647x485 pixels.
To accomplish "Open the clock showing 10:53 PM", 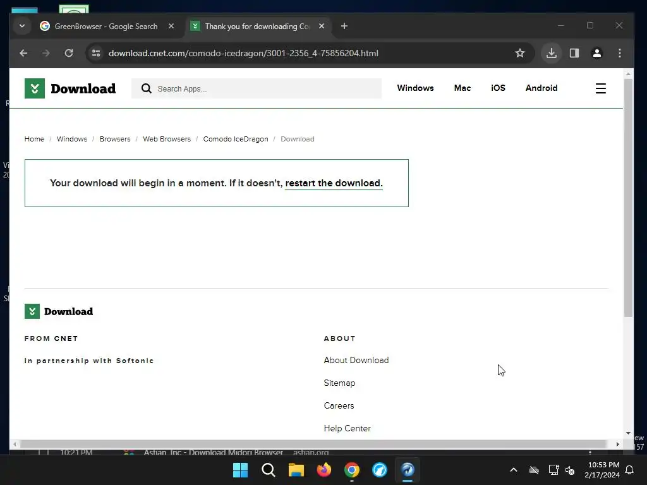I will [602, 470].
